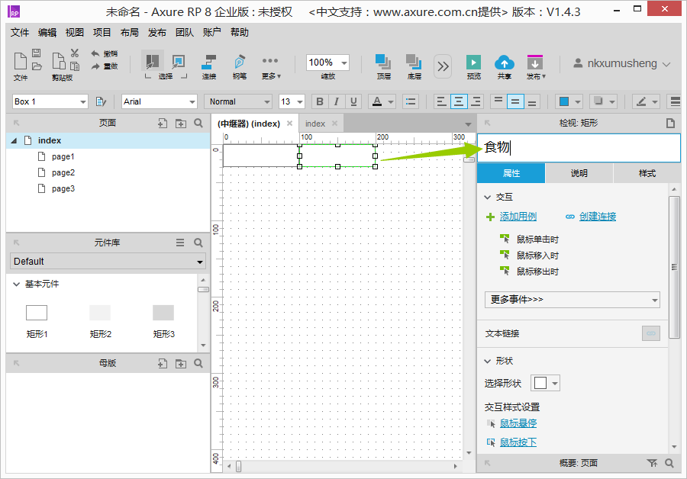This screenshot has width=687, height=479.
Task: Click the Undo arrow icon
Action: (95, 53)
